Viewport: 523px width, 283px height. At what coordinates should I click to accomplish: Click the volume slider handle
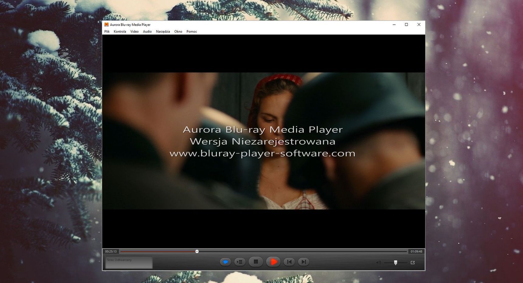point(396,263)
